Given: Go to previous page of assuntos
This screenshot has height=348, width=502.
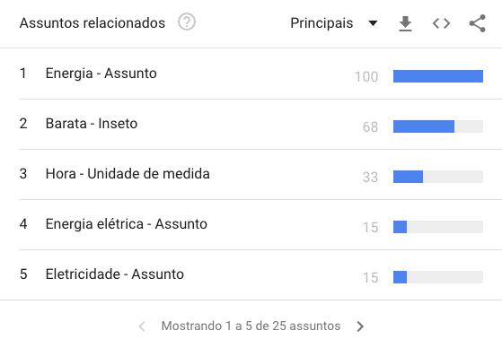Looking at the screenshot, I should 142,326.
